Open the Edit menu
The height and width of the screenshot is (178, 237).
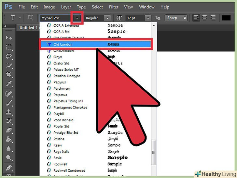click(34, 7)
